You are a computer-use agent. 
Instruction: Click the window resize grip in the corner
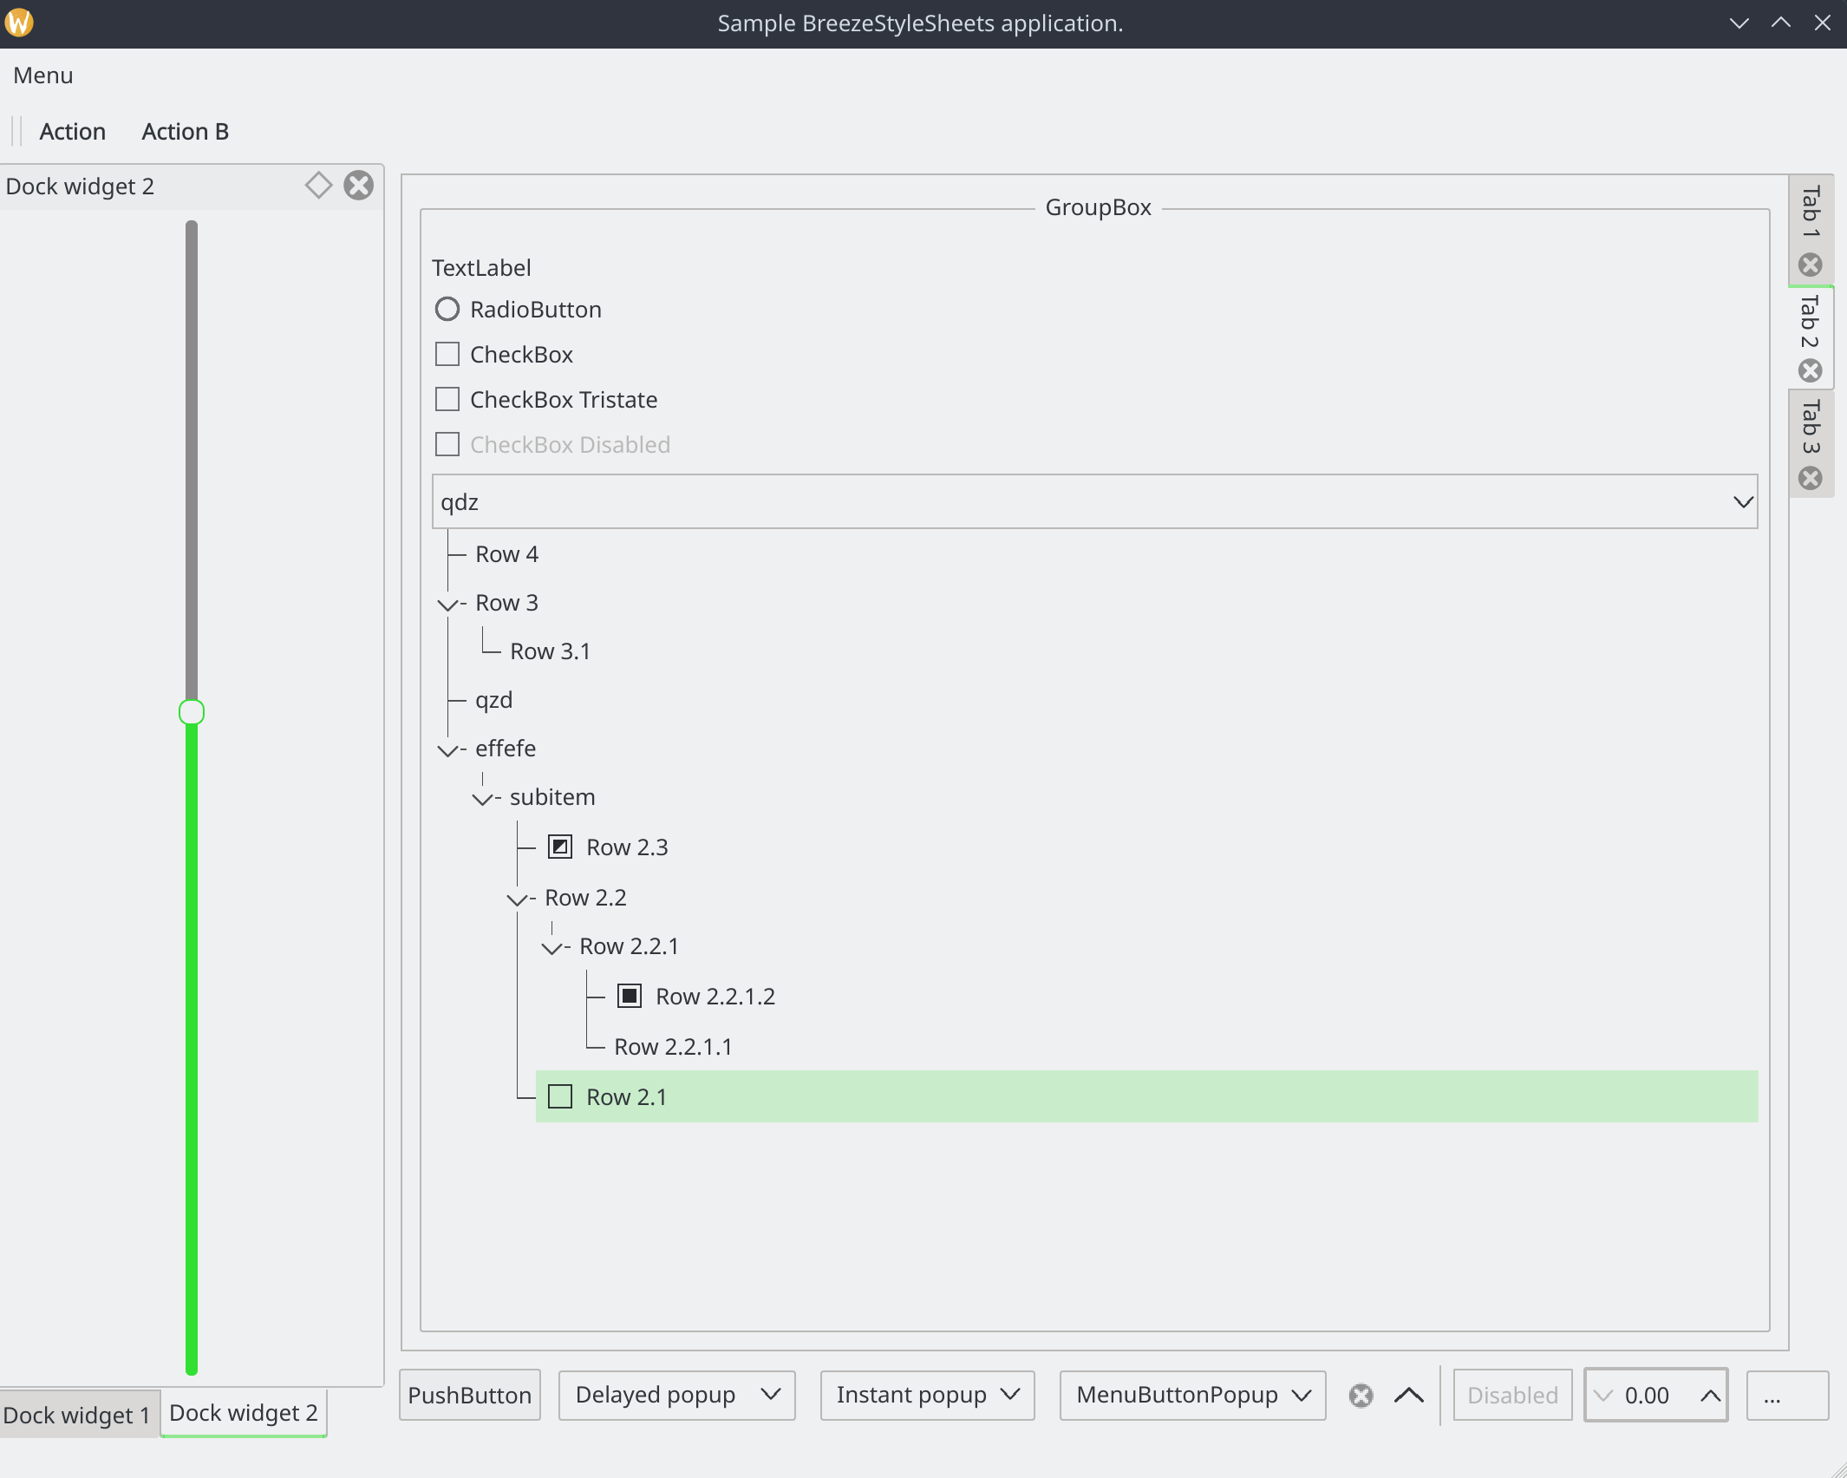pos(1837,1468)
